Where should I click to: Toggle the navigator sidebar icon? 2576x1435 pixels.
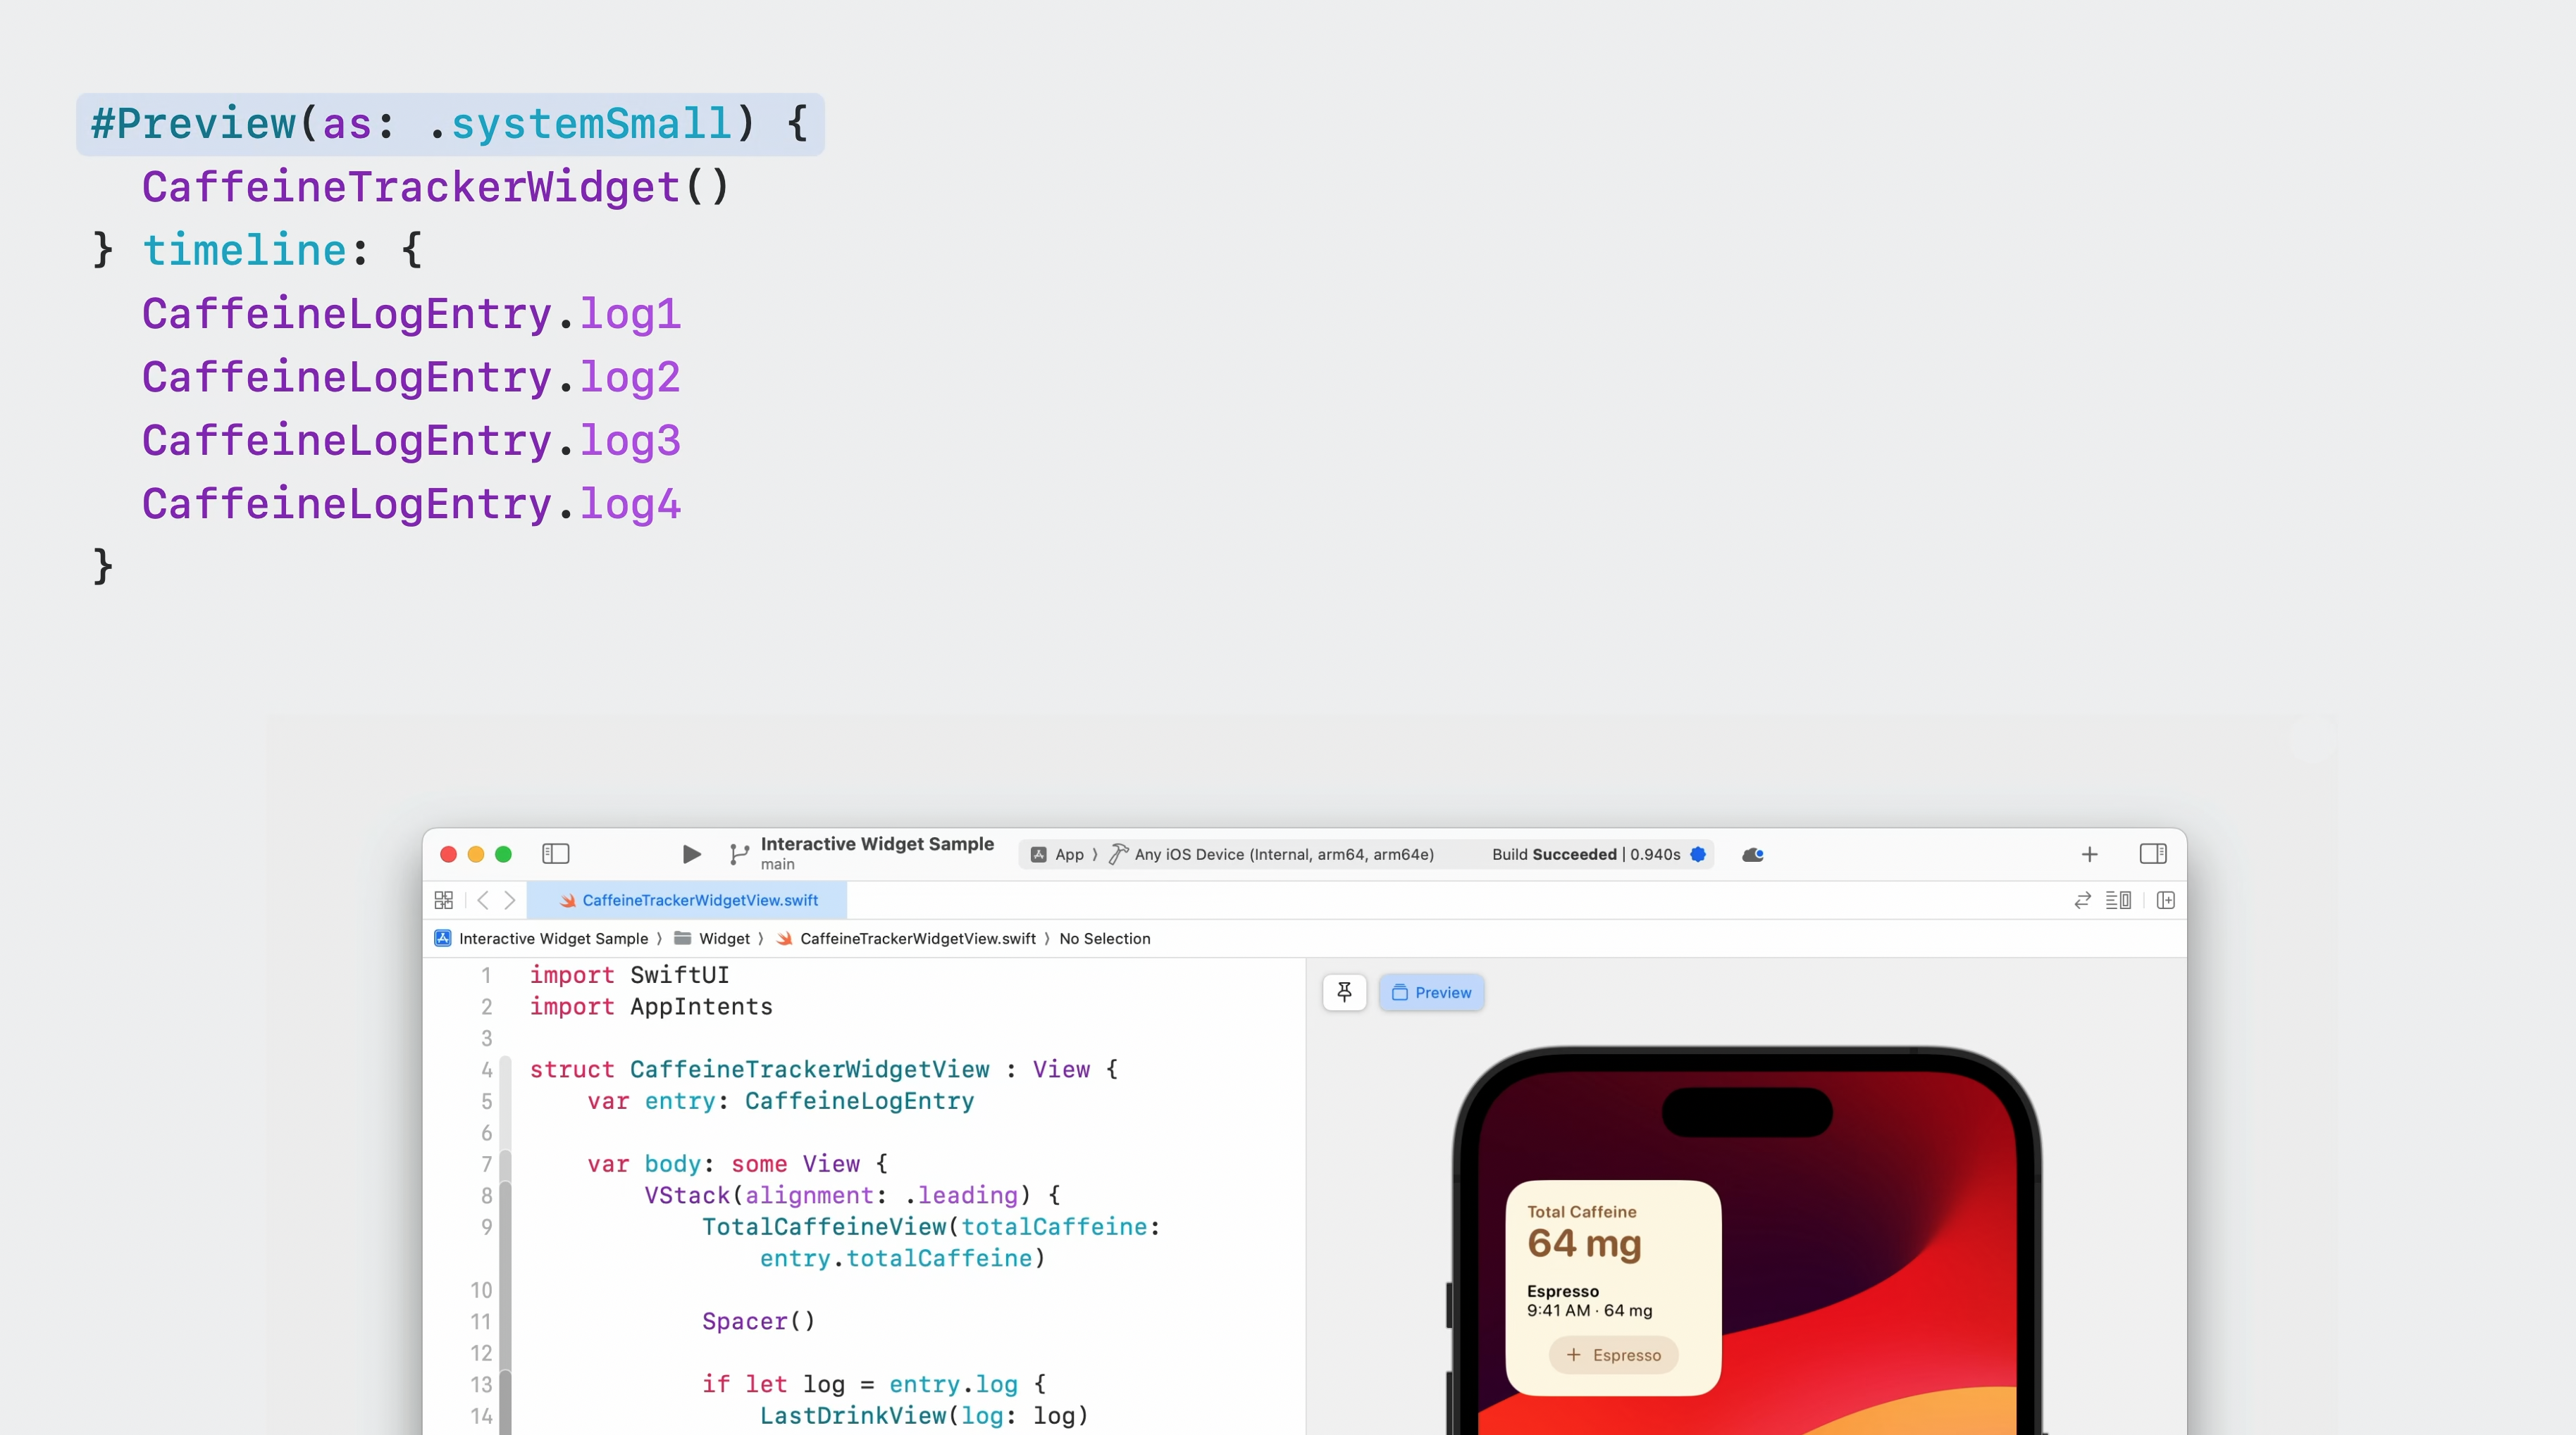click(555, 853)
